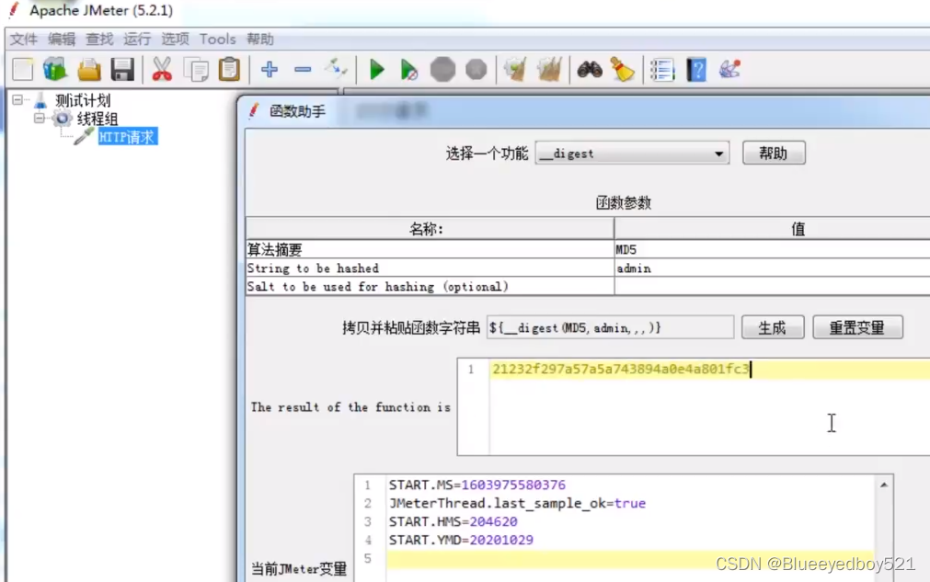Save the test plan with floppy icon
930x582 pixels.
tap(122, 69)
